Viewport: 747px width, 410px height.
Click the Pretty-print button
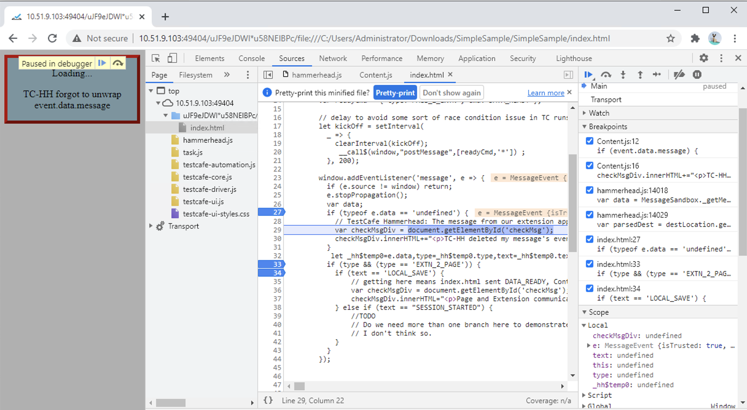[395, 92]
